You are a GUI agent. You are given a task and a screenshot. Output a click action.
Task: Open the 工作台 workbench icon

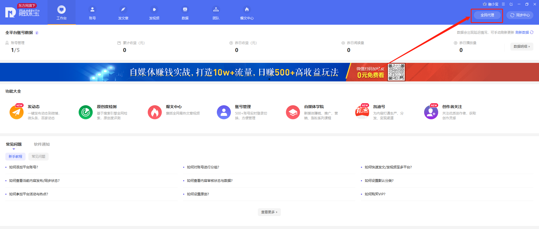(62, 10)
